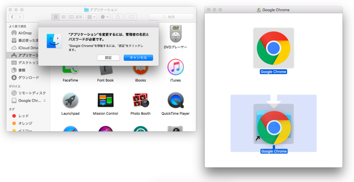Click the キャンセル button in the dialog
This screenshot has width=354, height=182.
[x=138, y=58]
